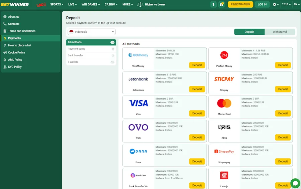Expand the Sports menu dropdown

pos(57,4)
